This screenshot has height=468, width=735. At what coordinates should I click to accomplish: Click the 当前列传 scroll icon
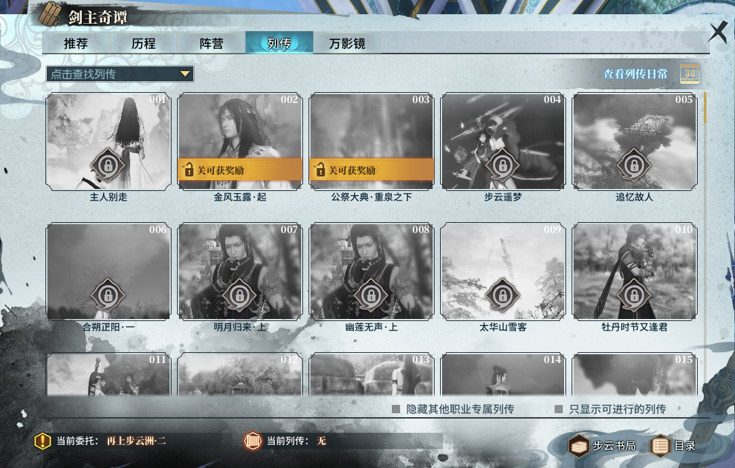click(x=253, y=441)
